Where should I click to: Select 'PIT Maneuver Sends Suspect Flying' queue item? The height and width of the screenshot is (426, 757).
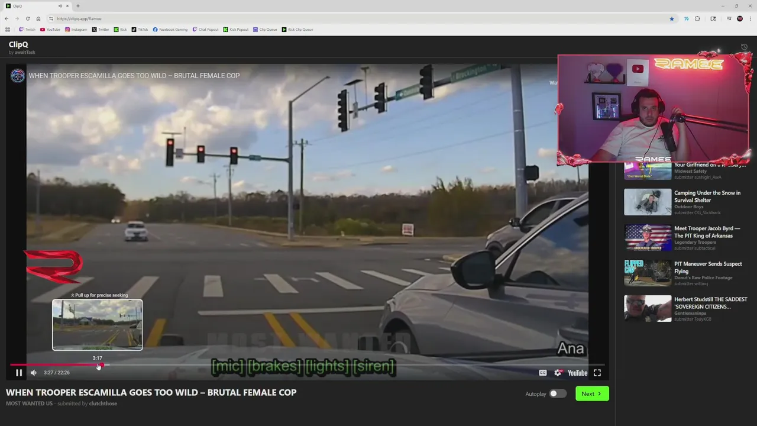tap(685, 273)
